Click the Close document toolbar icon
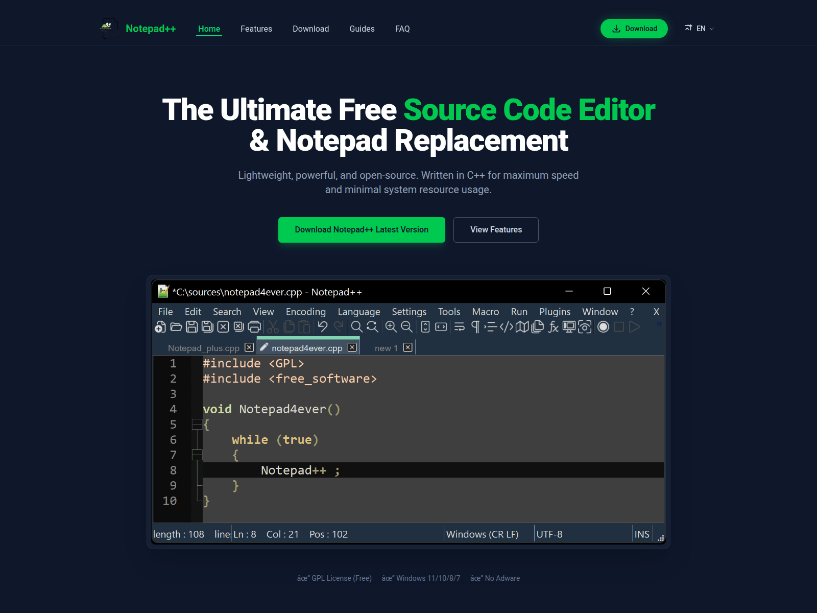The image size is (817, 613). click(223, 327)
